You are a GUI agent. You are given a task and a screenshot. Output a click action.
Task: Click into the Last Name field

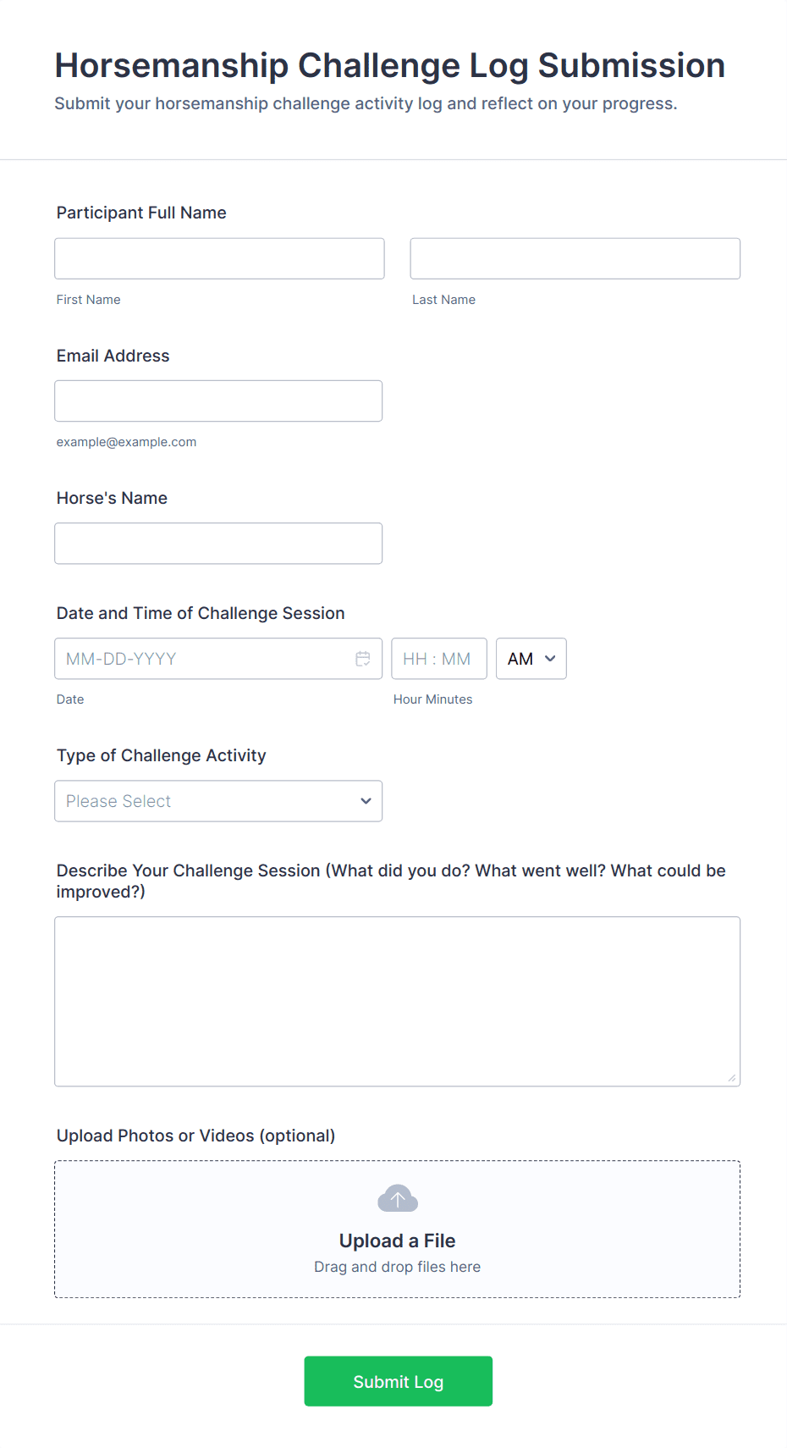575,258
